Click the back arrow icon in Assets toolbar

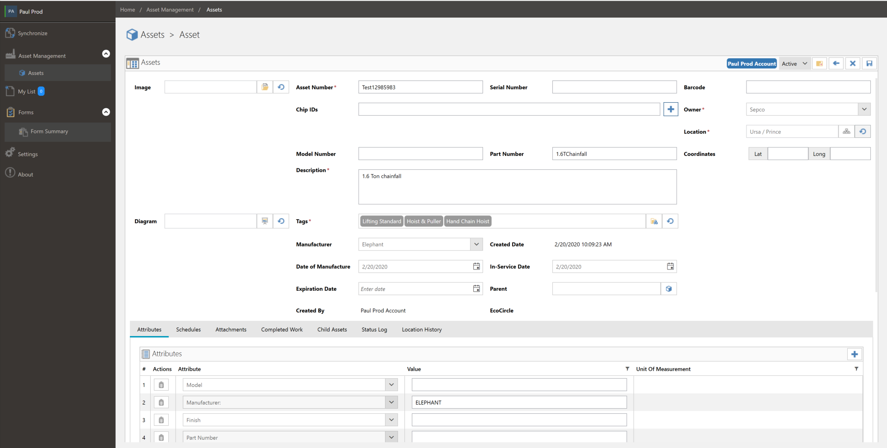coord(836,64)
